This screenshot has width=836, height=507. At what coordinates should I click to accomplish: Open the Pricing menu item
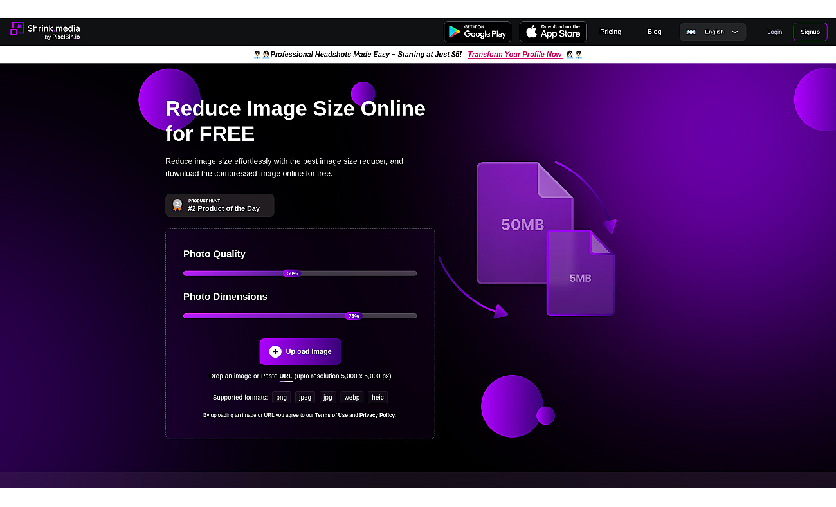pos(610,32)
